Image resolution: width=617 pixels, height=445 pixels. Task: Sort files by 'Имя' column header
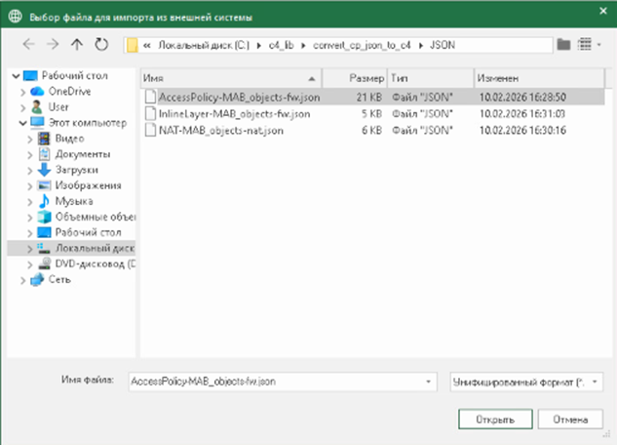(x=231, y=78)
